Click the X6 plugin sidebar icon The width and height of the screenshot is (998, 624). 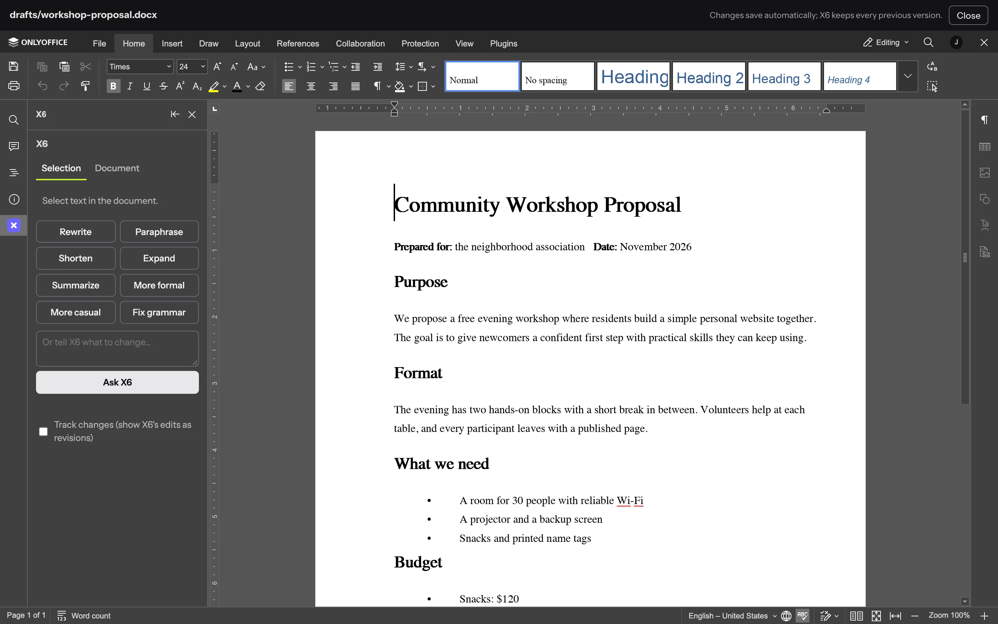(14, 225)
